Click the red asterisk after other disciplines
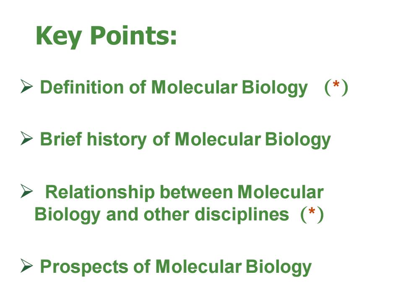Screen dimensions: 411x308 (x=312, y=211)
